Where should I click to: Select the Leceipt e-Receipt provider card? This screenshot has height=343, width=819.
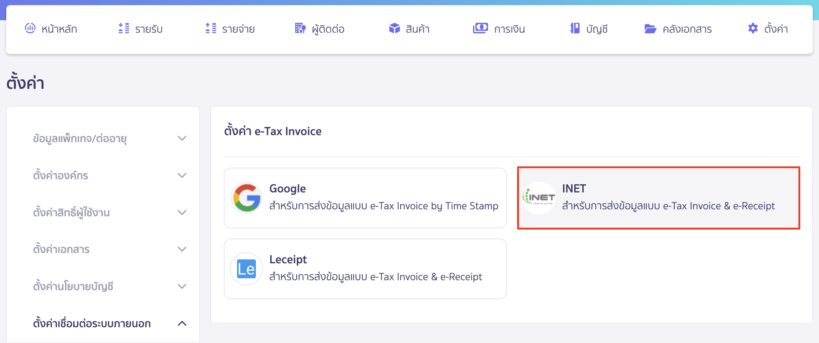pos(365,268)
